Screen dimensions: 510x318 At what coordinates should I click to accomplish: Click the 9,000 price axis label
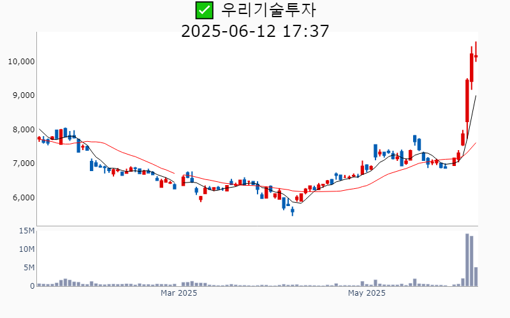[24, 95]
